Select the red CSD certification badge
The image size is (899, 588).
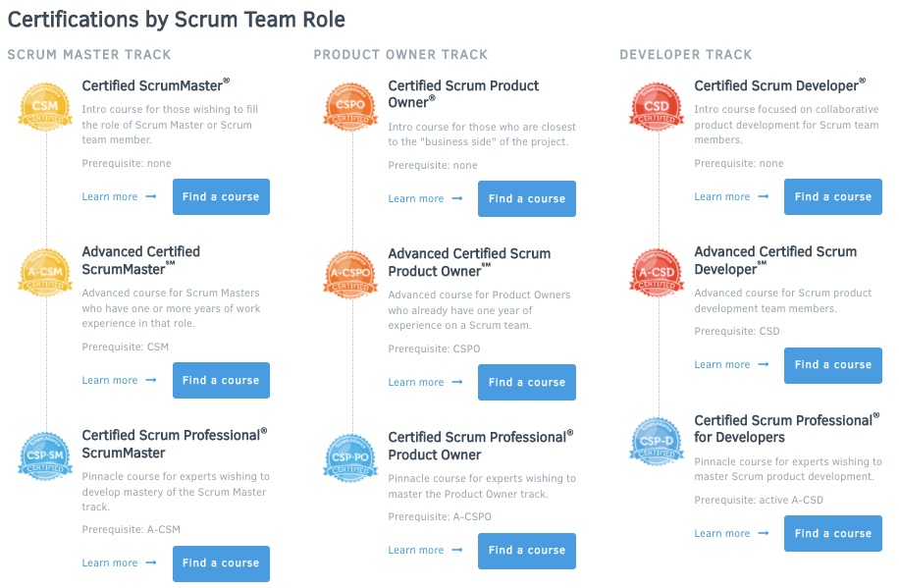[x=657, y=106]
